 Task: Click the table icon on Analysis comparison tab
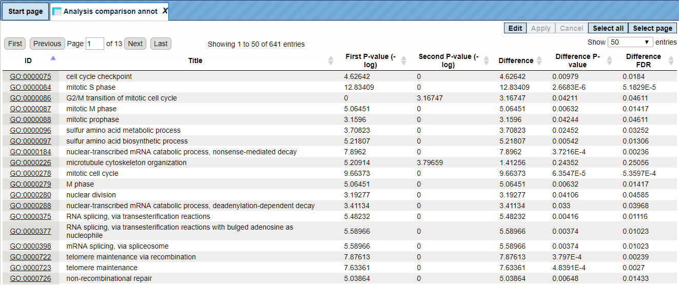click(x=57, y=11)
